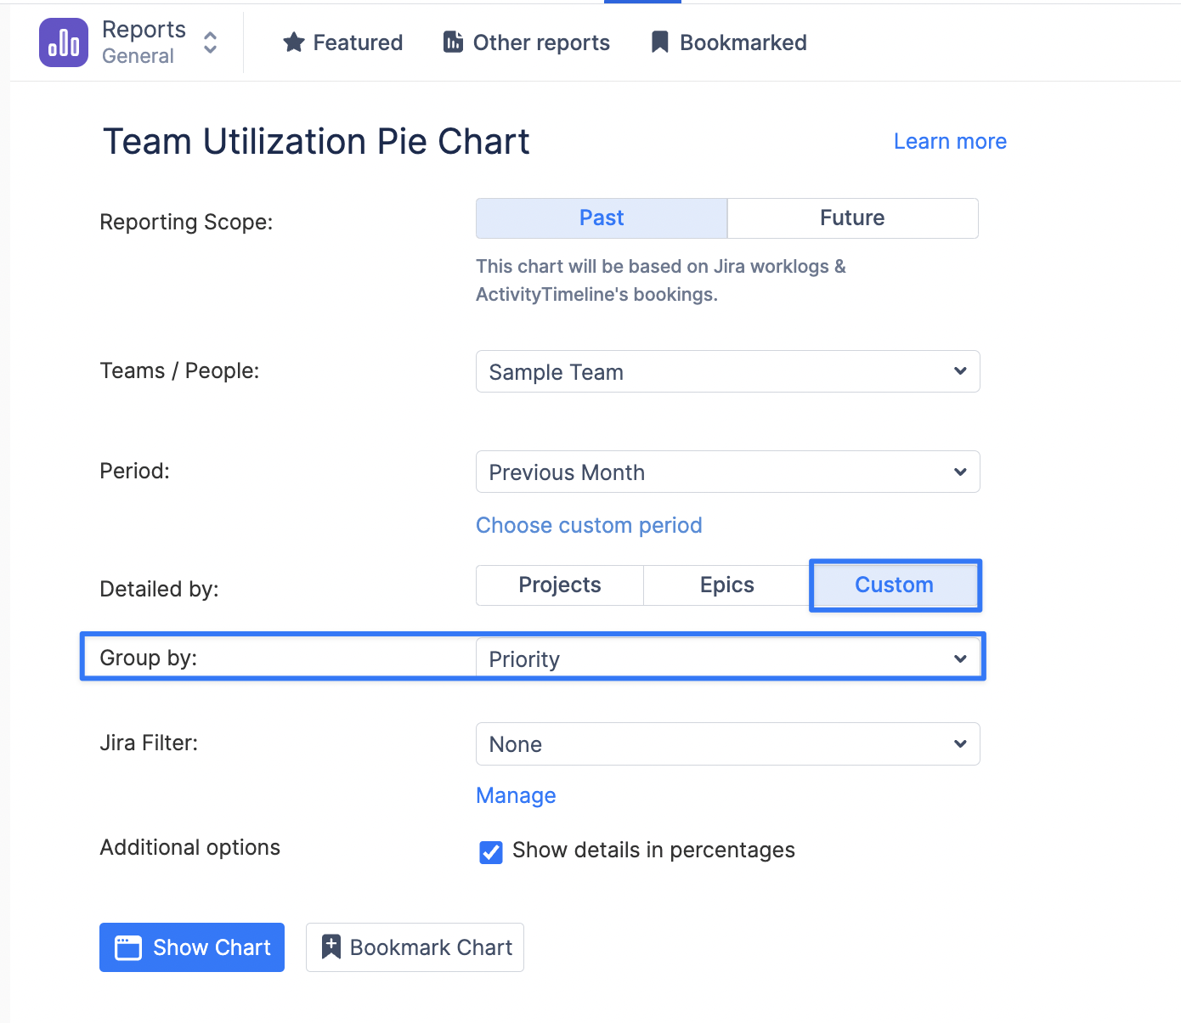The image size is (1181, 1023).
Task: Open the Teams / People dropdown
Action: pyautogui.click(x=727, y=372)
